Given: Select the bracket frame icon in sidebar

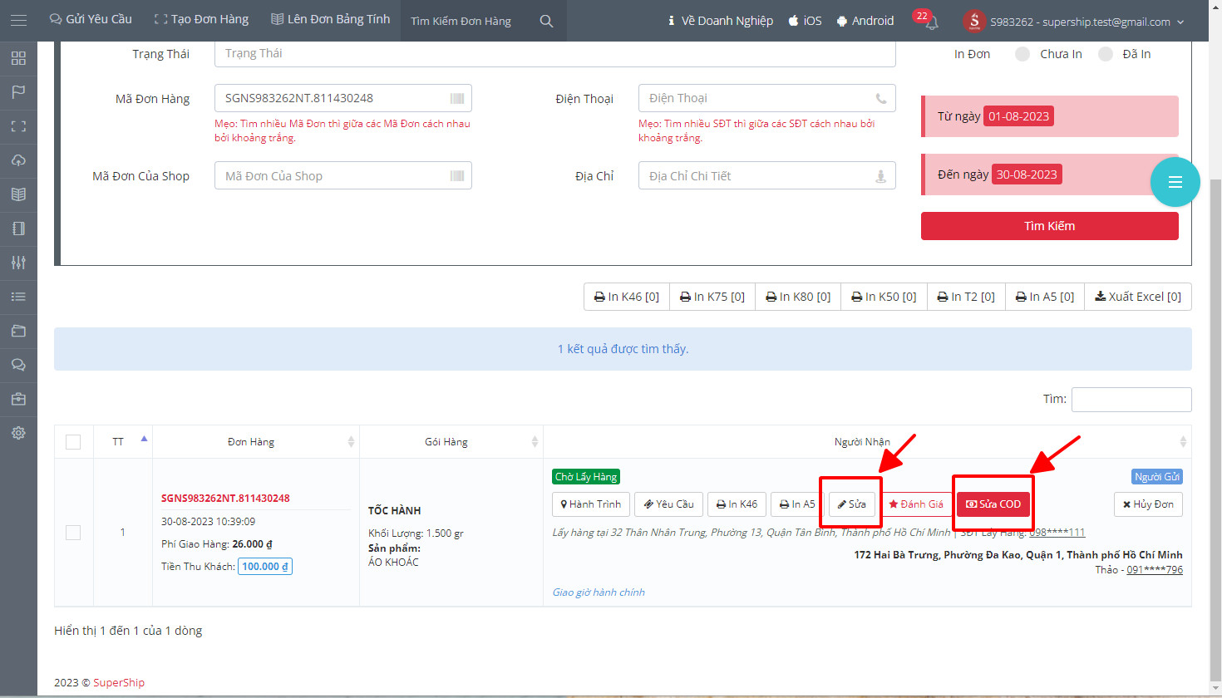Looking at the screenshot, I should click(x=18, y=126).
